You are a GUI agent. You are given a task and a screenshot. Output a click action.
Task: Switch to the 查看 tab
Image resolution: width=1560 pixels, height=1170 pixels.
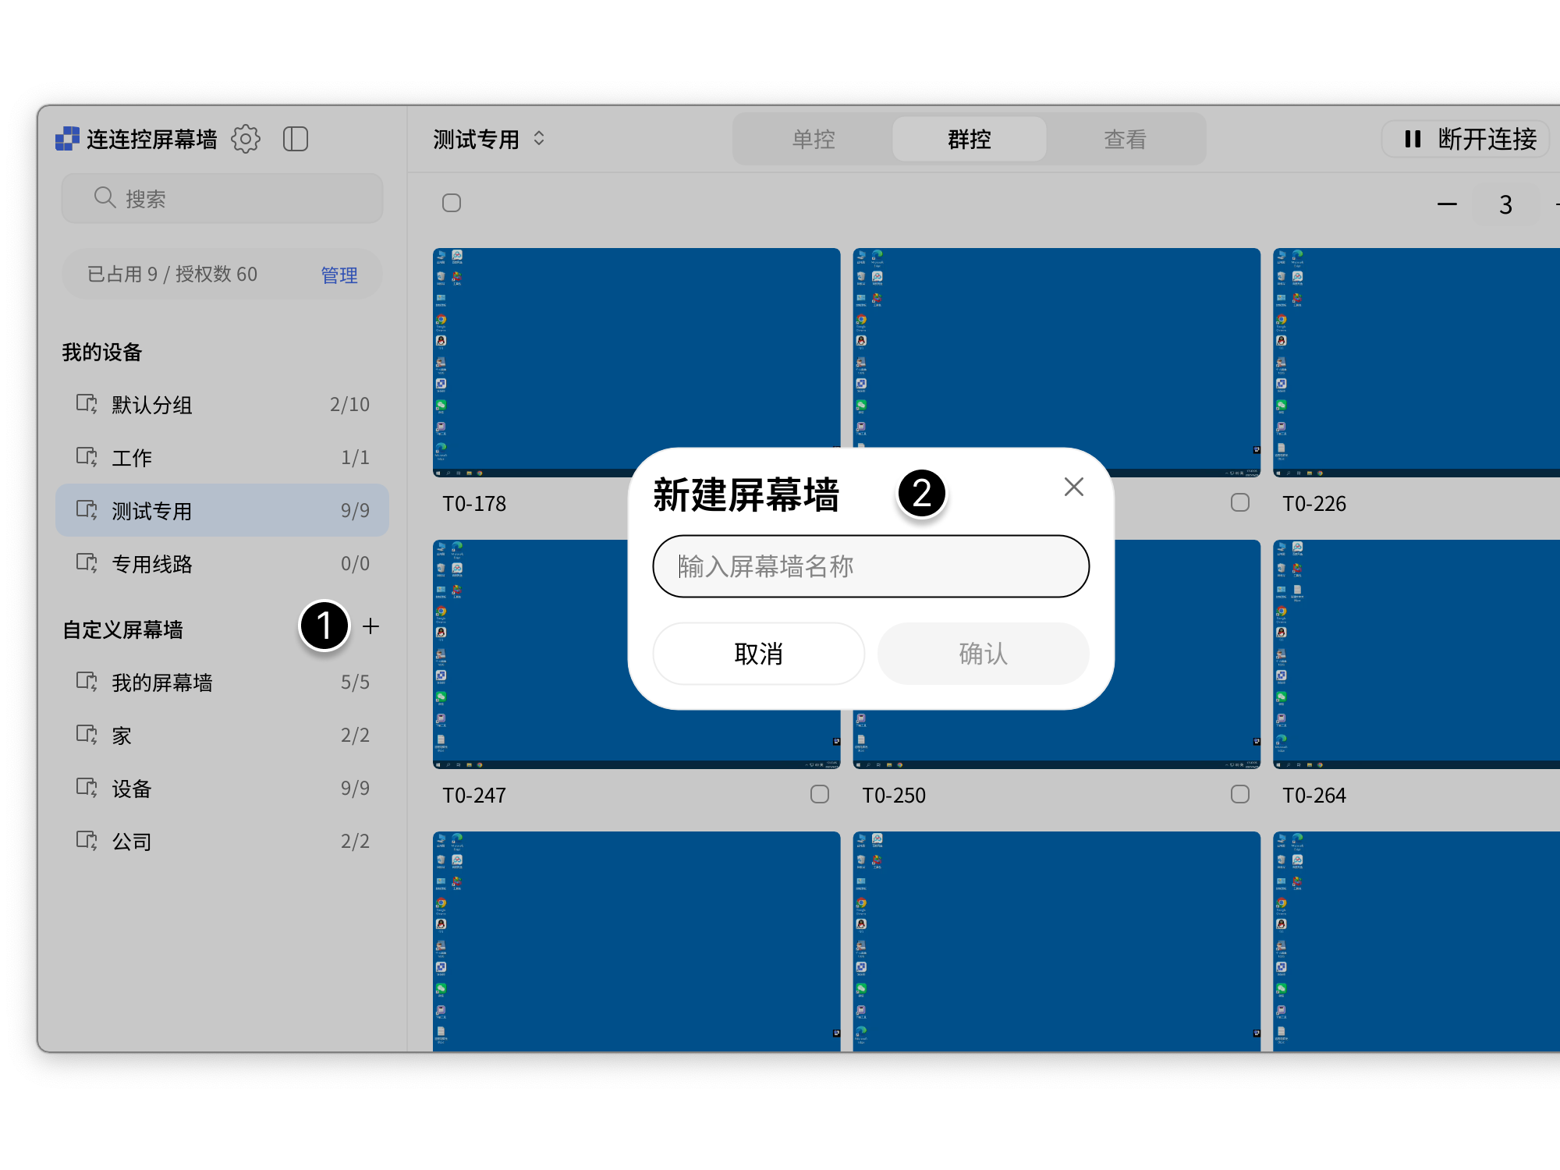1124,139
